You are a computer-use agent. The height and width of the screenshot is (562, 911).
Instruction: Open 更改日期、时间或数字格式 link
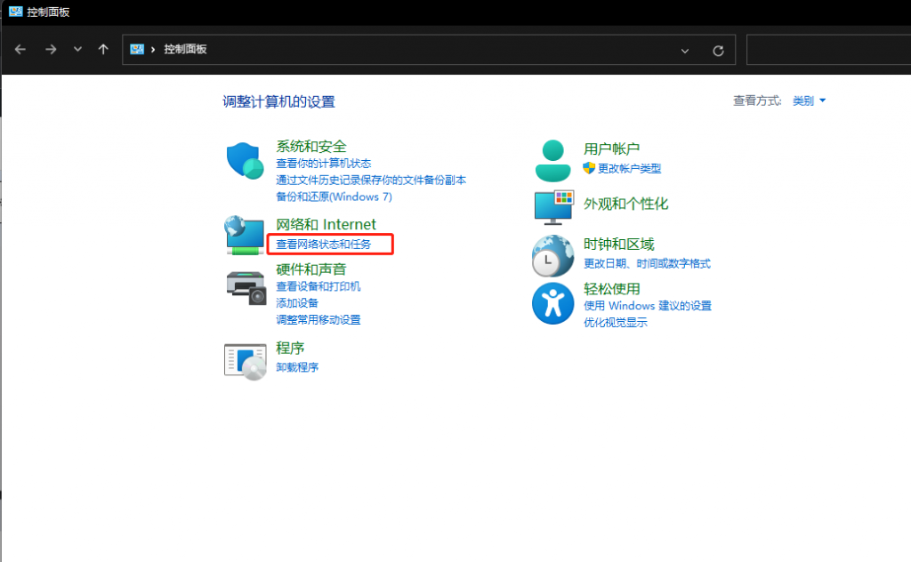point(647,263)
